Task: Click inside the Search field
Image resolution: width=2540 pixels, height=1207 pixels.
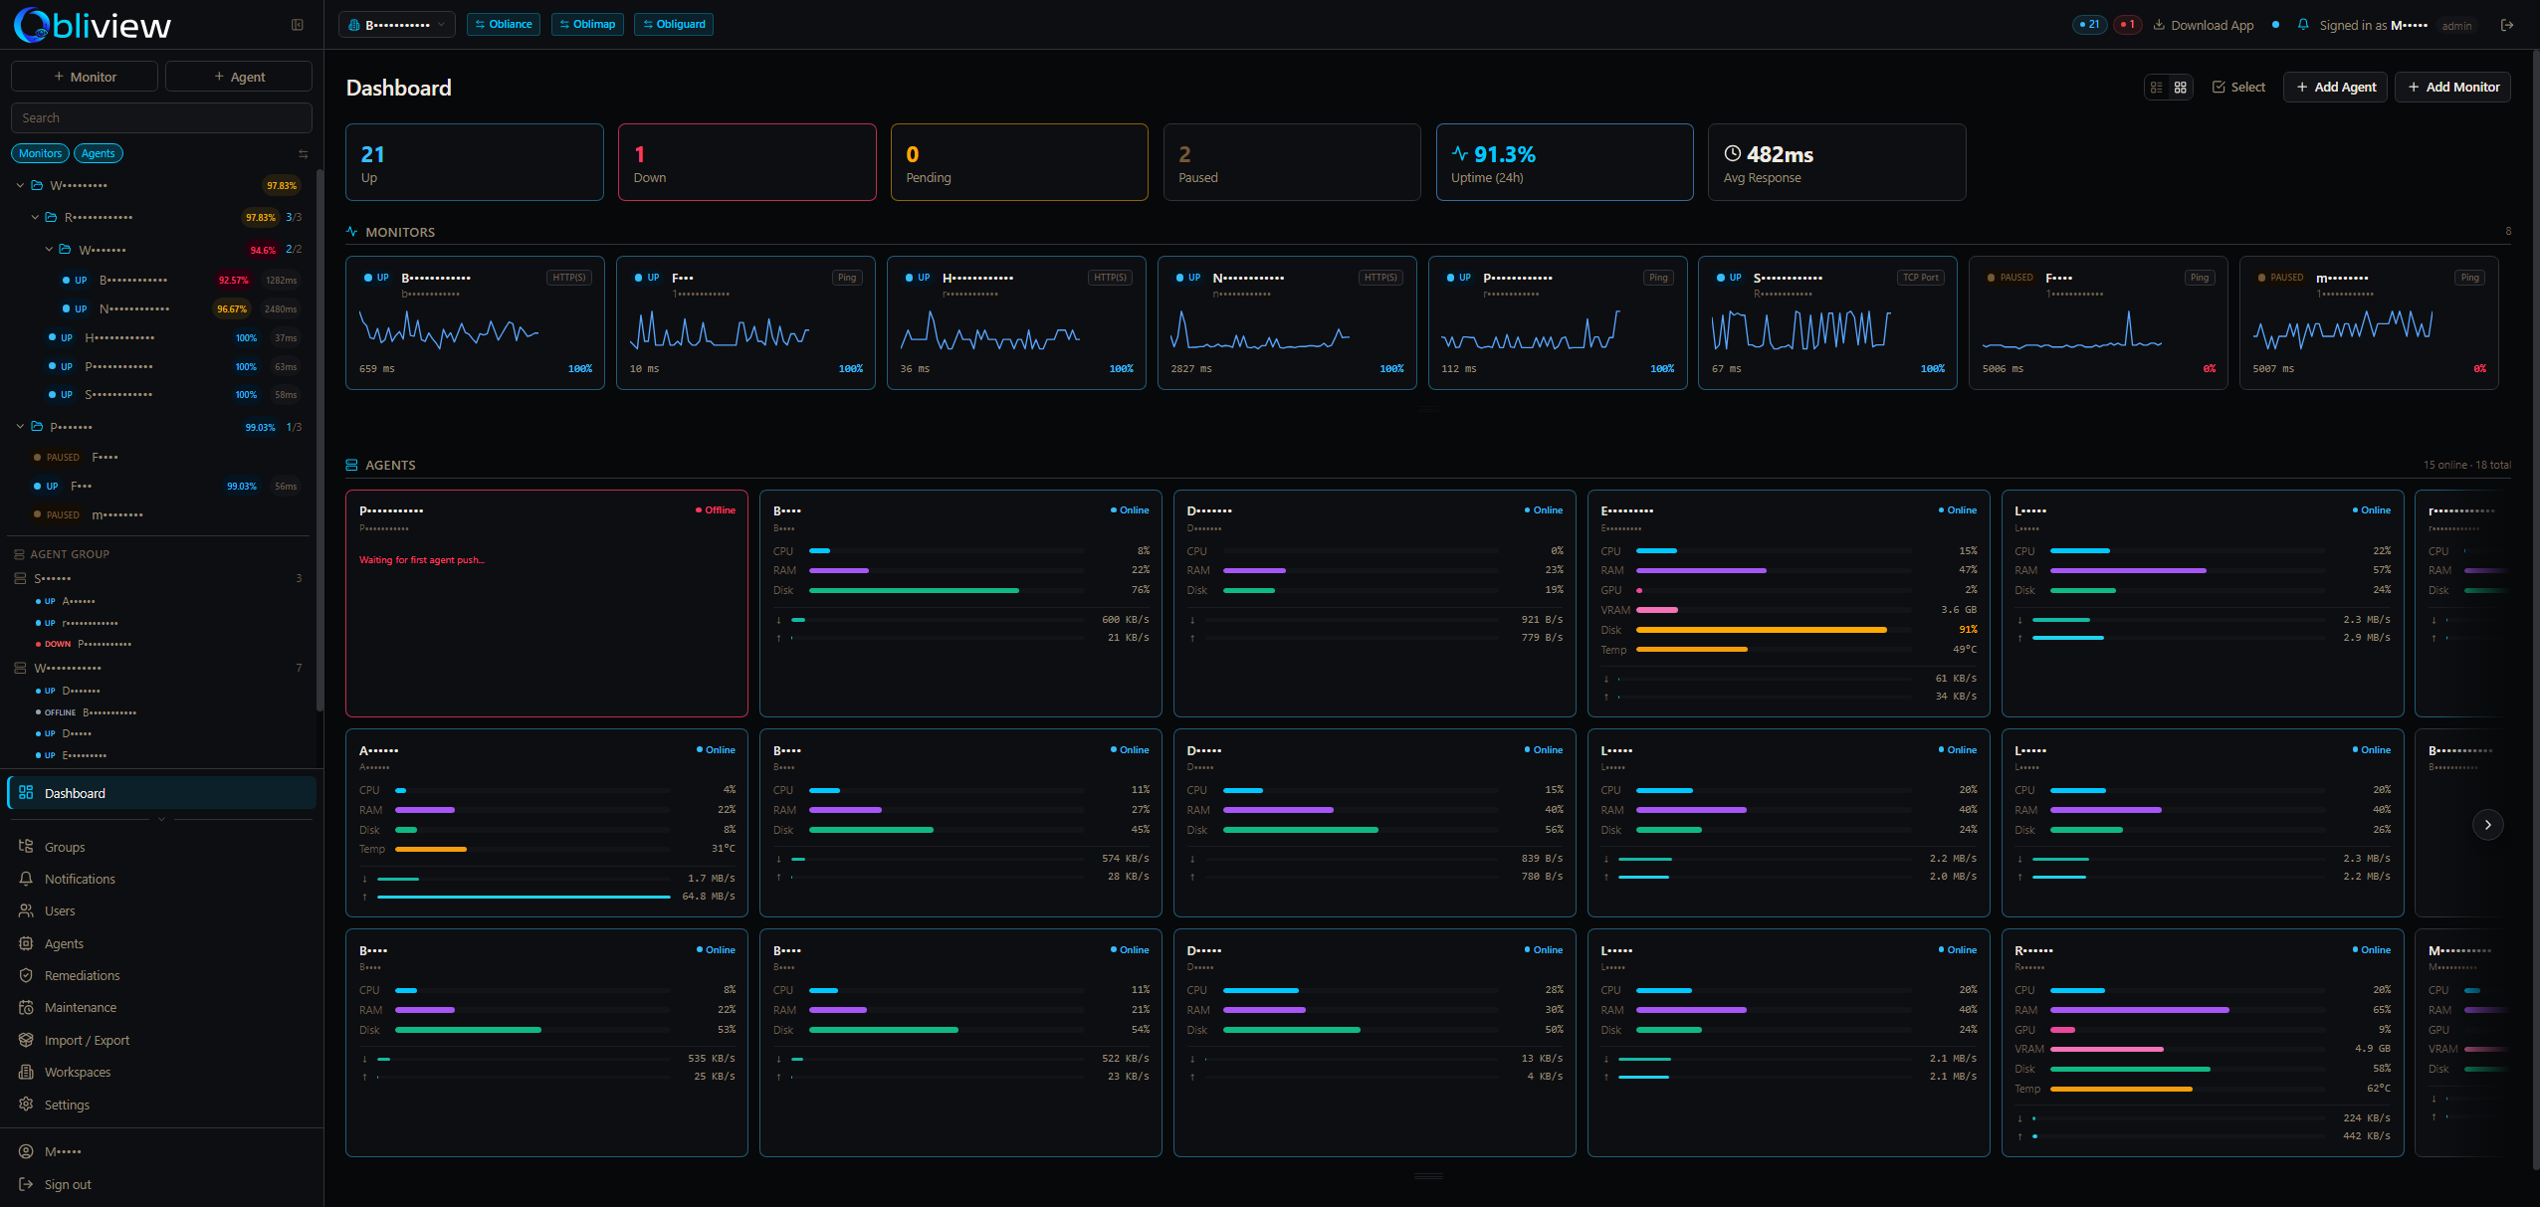Action: (160, 117)
